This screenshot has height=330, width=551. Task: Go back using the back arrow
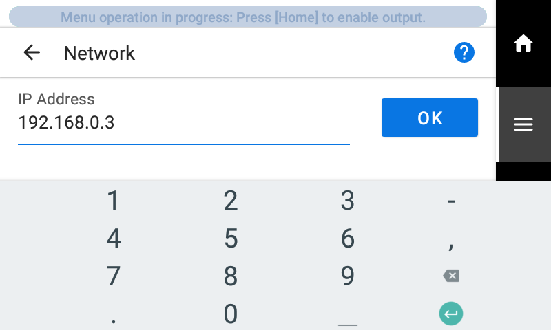click(32, 53)
